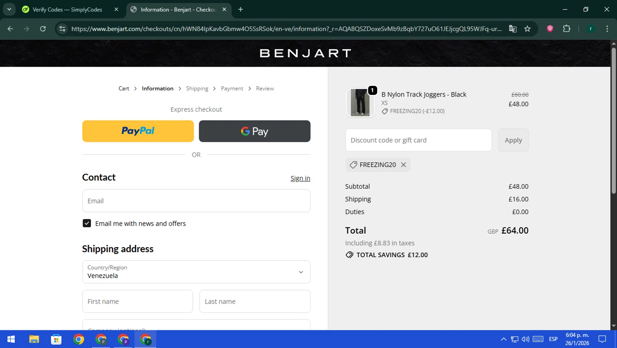This screenshot has width=617, height=348.
Task: Click the Windows Start button
Action: click(x=11, y=339)
